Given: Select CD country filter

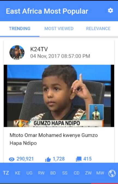Looking at the screenshot, I should click(77, 173).
